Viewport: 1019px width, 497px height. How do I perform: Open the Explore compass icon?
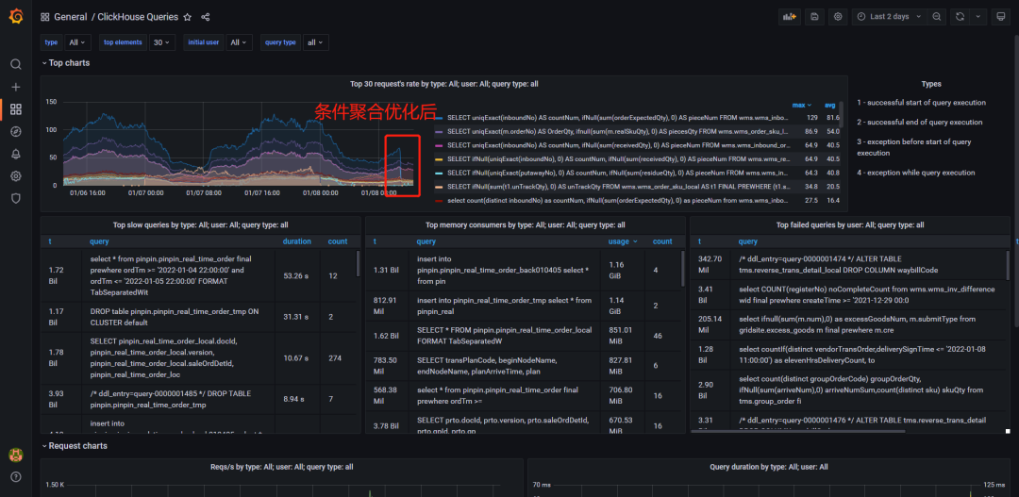[16, 132]
